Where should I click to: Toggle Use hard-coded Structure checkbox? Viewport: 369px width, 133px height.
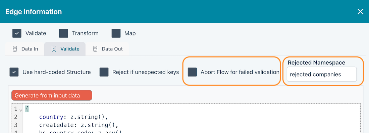pos(14,72)
